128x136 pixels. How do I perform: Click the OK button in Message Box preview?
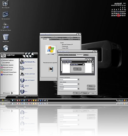pyautogui.click(x=77, y=69)
